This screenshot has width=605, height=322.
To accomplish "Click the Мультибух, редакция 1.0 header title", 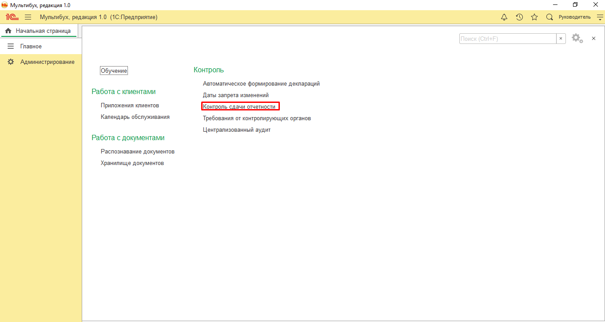I will [99, 17].
